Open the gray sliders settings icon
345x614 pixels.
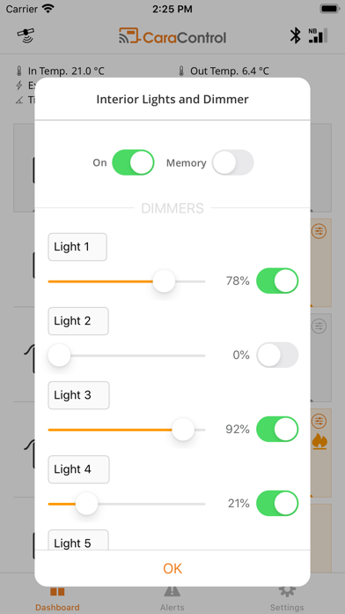click(x=319, y=326)
